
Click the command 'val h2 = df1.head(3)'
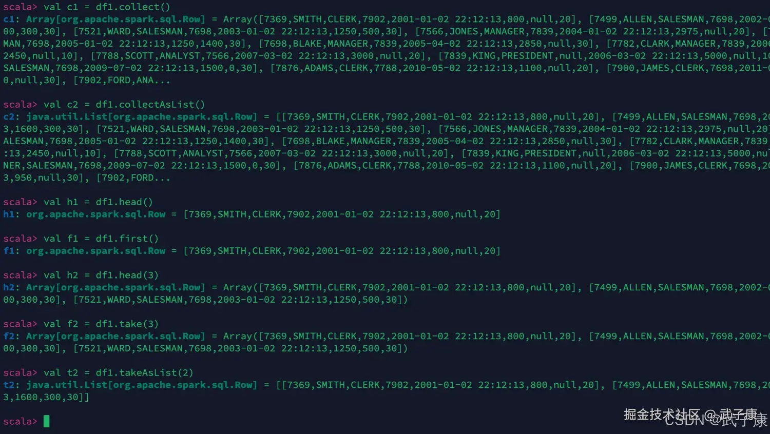click(101, 275)
